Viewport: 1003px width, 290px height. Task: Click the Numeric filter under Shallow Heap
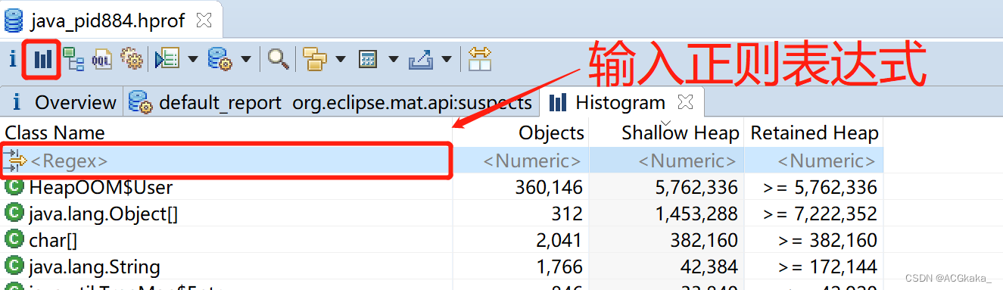click(x=666, y=161)
